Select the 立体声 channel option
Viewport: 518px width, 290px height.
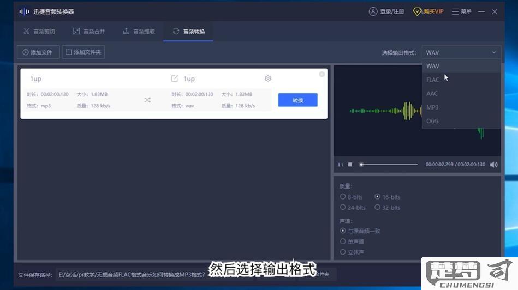pos(352,252)
